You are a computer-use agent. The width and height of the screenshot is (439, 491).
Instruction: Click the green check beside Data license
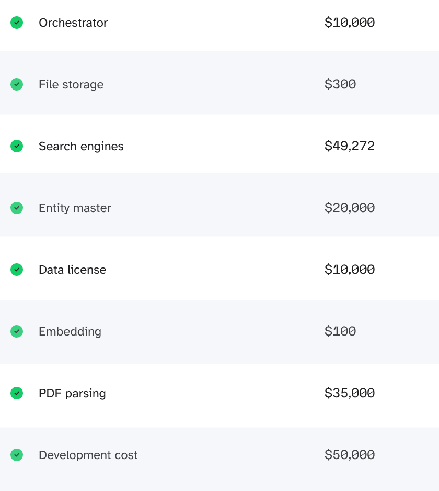click(x=17, y=270)
